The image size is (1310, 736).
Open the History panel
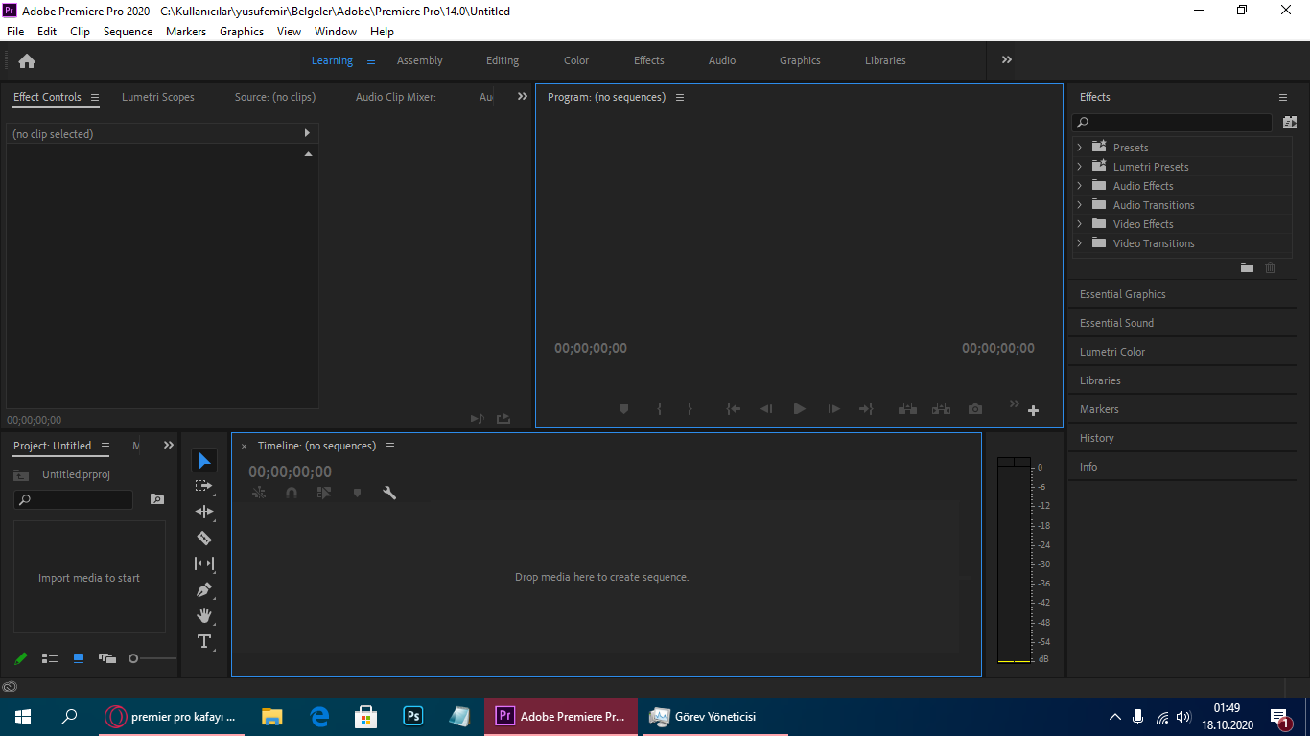click(1097, 438)
